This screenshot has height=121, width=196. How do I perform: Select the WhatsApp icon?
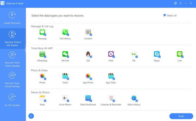tap(42, 54)
